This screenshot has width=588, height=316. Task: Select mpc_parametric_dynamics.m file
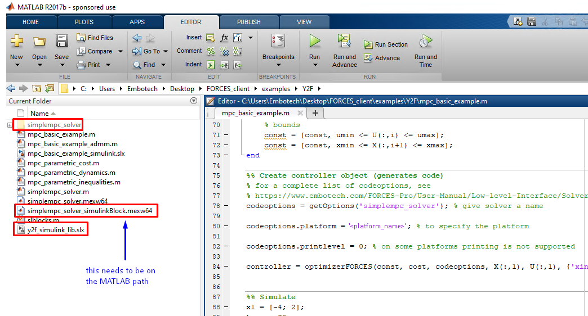[72, 173]
